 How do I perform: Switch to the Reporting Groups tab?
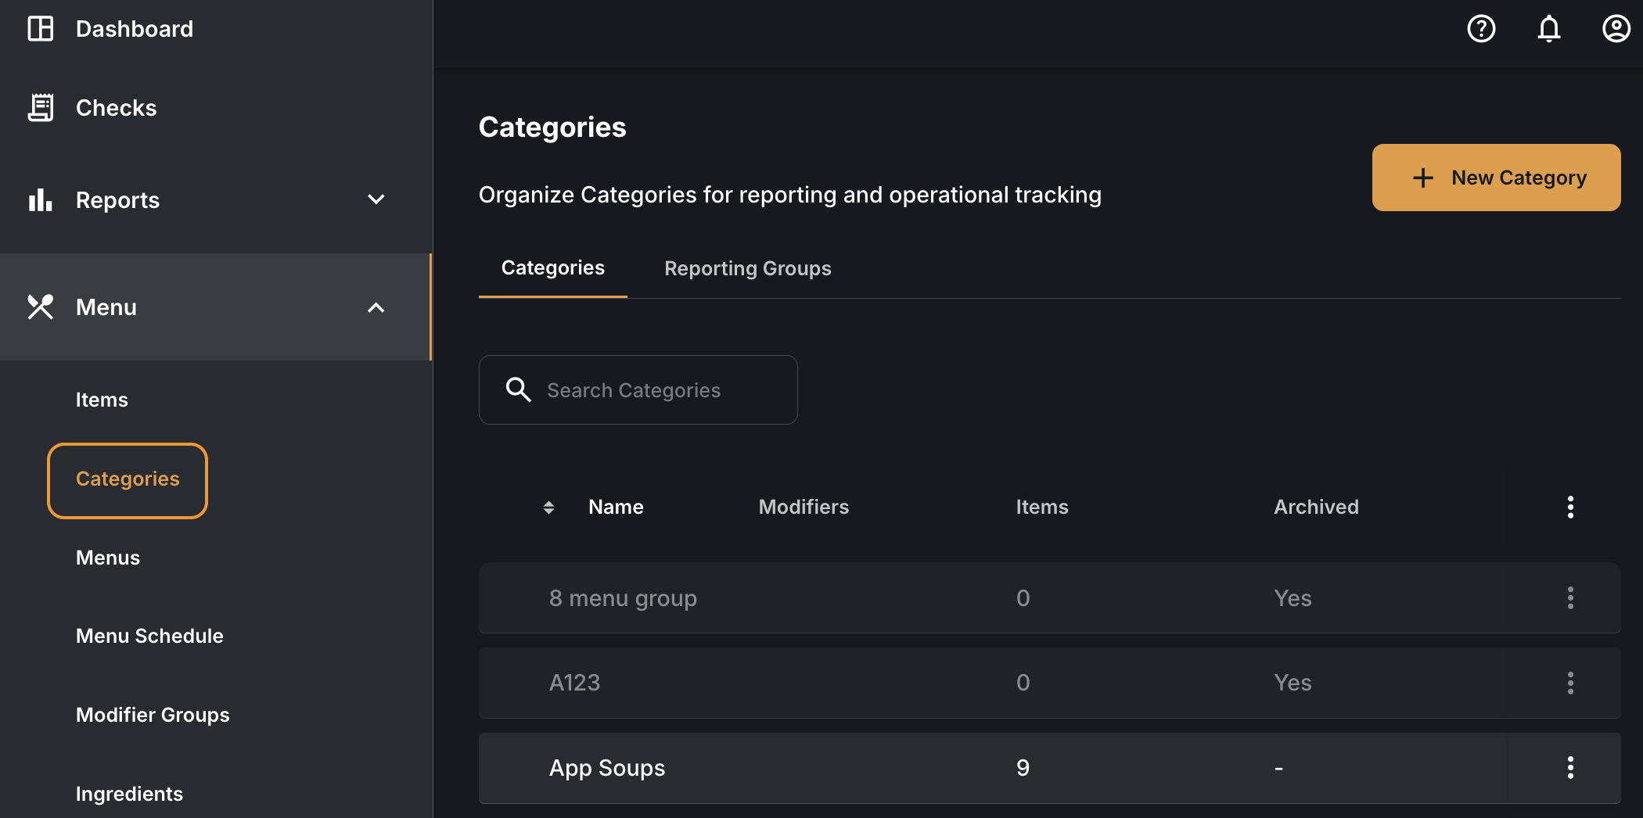[748, 268]
